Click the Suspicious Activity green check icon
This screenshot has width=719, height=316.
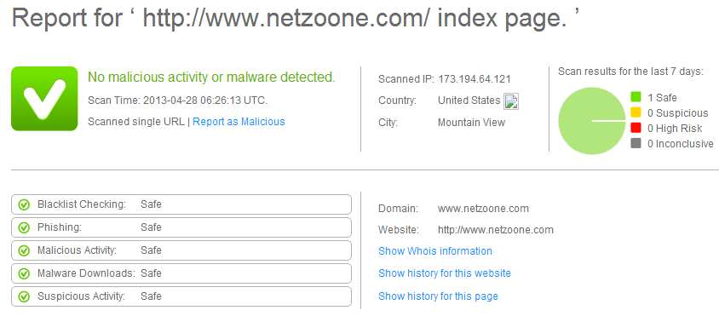point(24,296)
